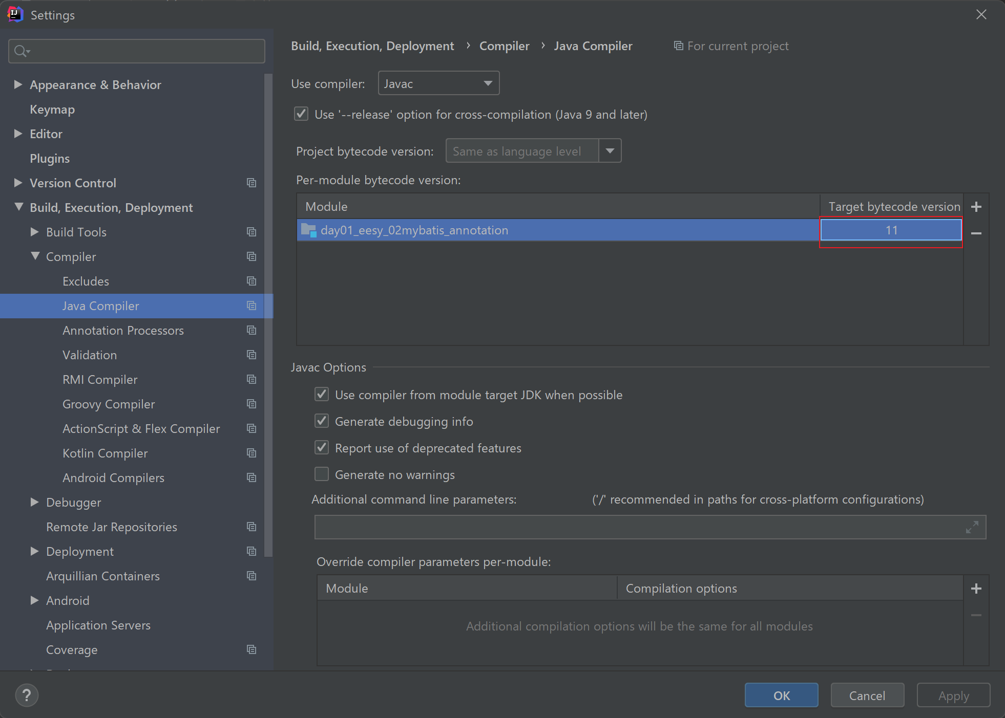The width and height of the screenshot is (1005, 718).
Task: Click the minus icon to remove module bytecode entry
Action: click(x=976, y=233)
